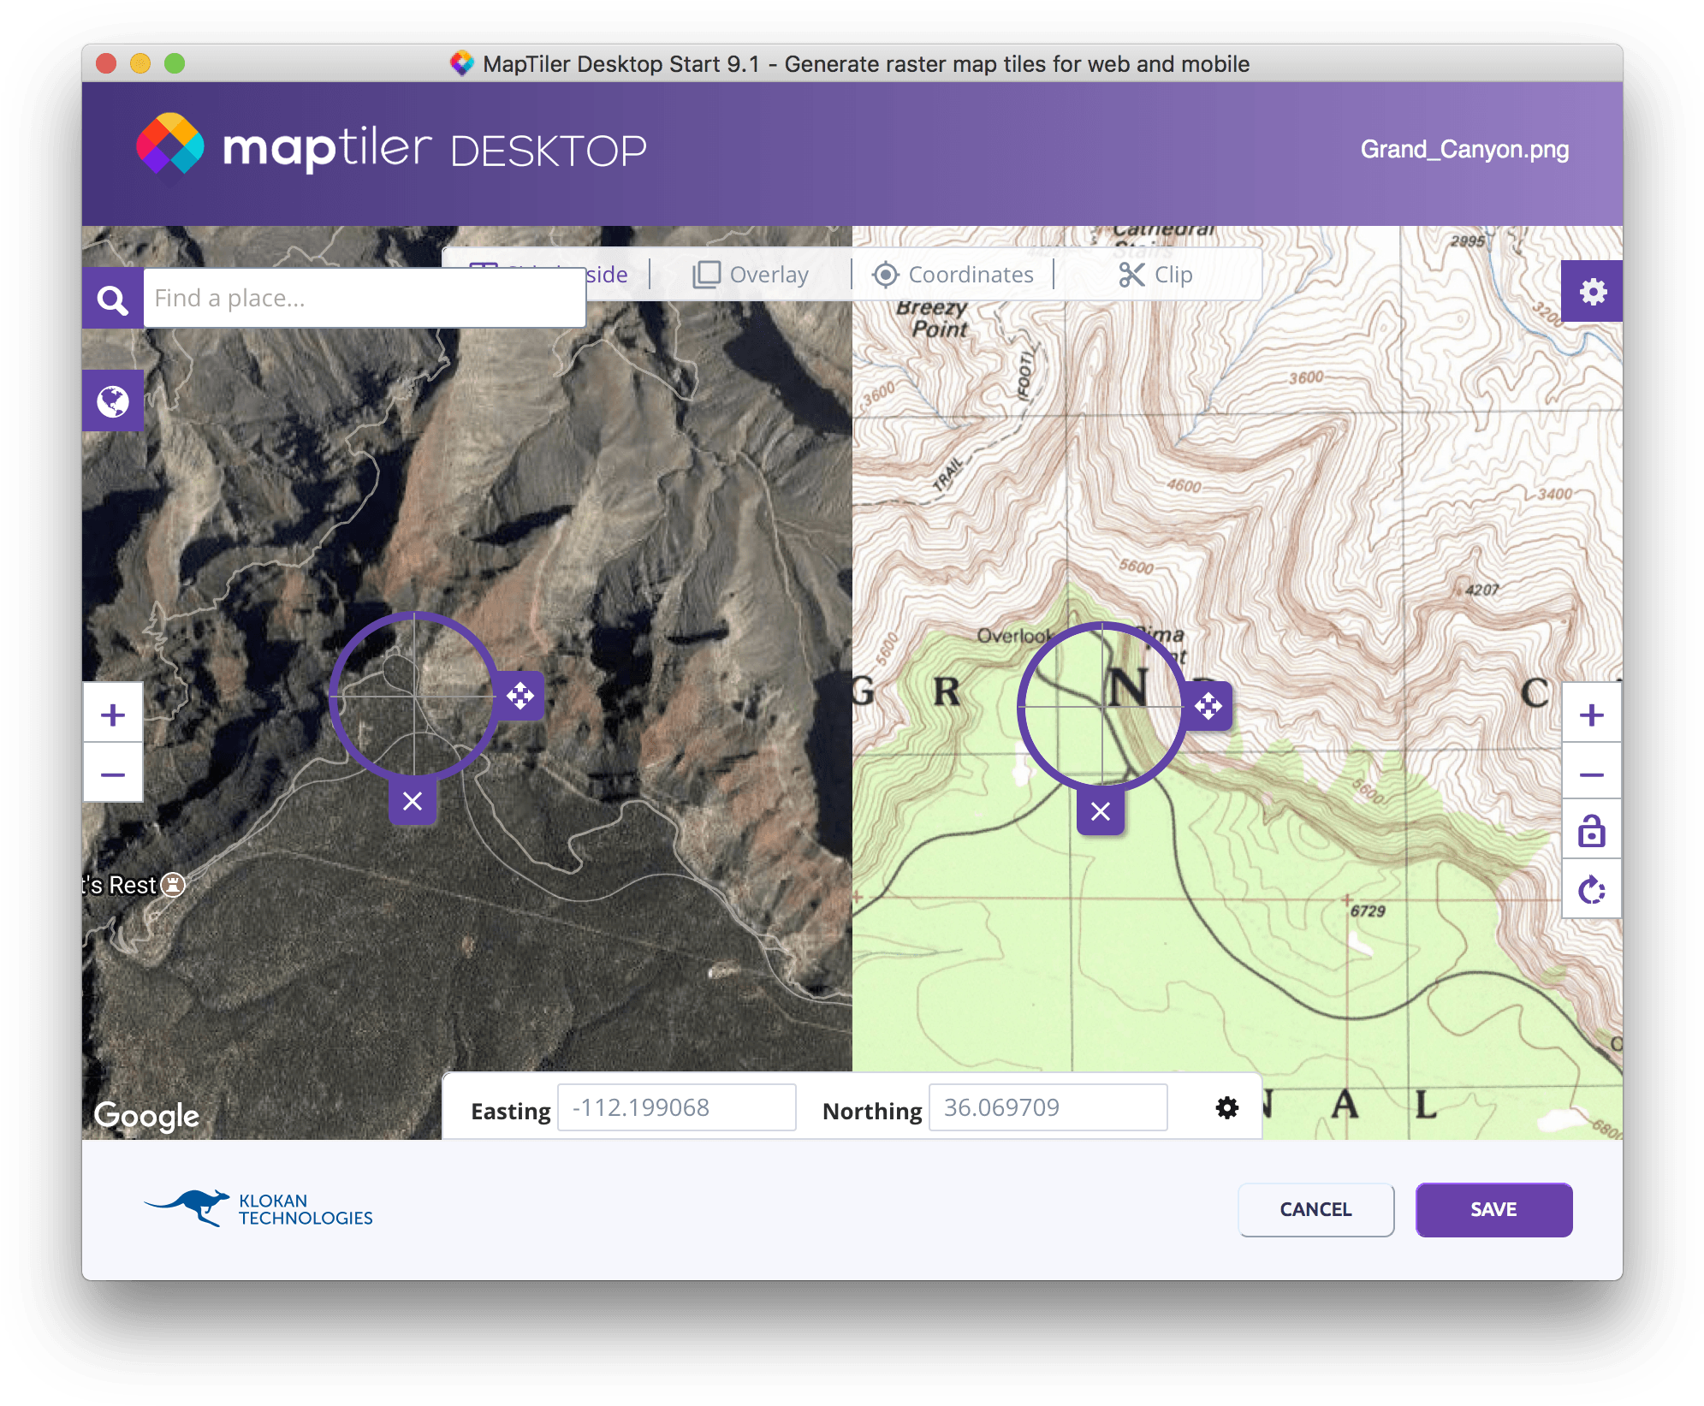Edit the Easting coordinate field
Viewport: 1704px width, 1406px height.
[677, 1106]
